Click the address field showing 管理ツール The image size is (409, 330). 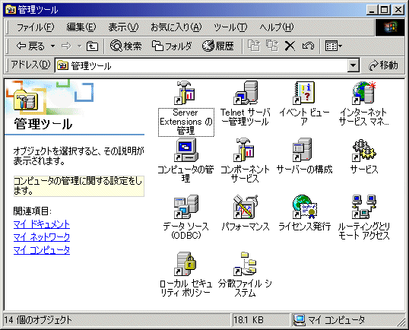pos(201,65)
